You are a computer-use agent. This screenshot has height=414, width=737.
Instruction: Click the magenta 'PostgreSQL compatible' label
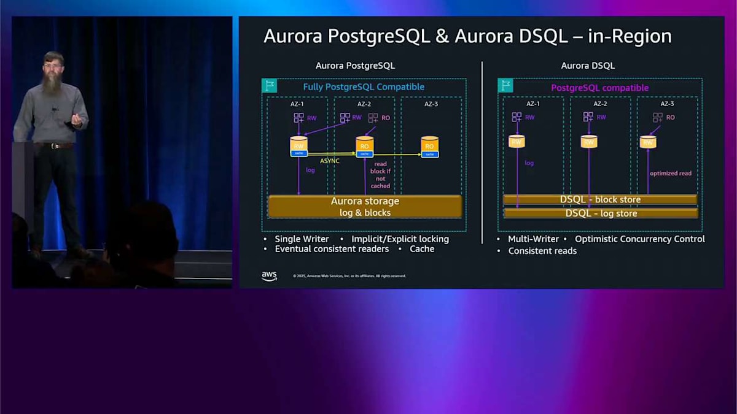click(599, 88)
